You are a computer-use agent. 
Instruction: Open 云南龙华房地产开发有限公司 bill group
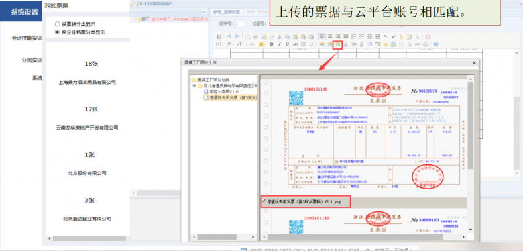click(87, 128)
